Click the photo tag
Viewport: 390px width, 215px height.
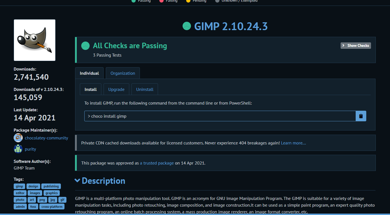pyautogui.click(x=20, y=200)
